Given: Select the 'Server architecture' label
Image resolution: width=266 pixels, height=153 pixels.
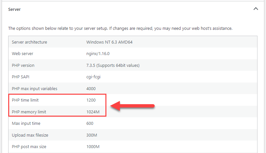Looking at the screenshot, I should (x=29, y=42).
